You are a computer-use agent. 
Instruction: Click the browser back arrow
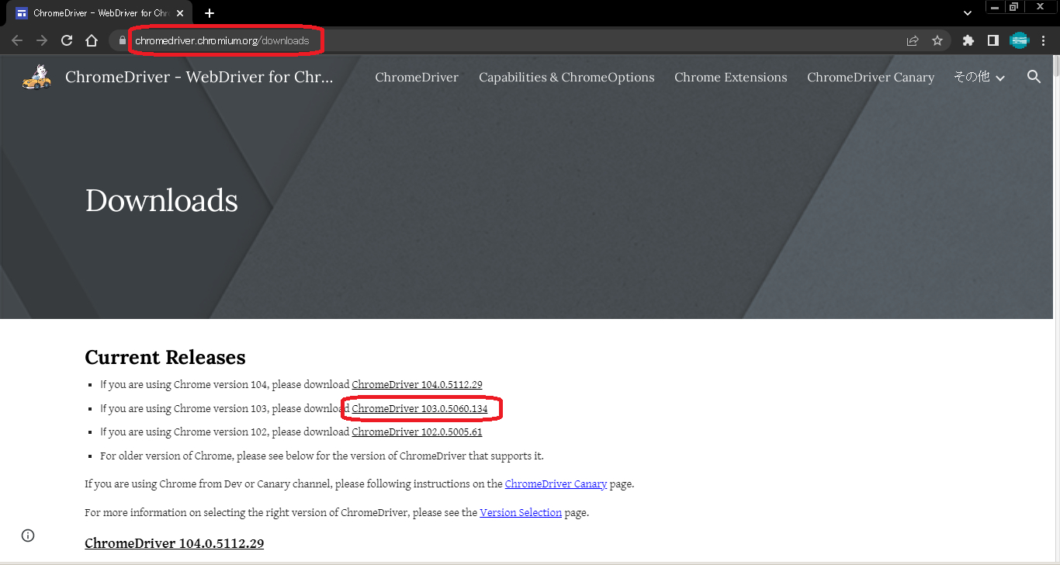pyautogui.click(x=17, y=41)
